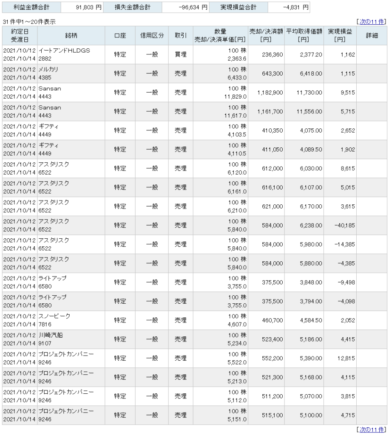Click the 信用区分 column header
The height and width of the screenshot is (435, 389).
click(152, 36)
